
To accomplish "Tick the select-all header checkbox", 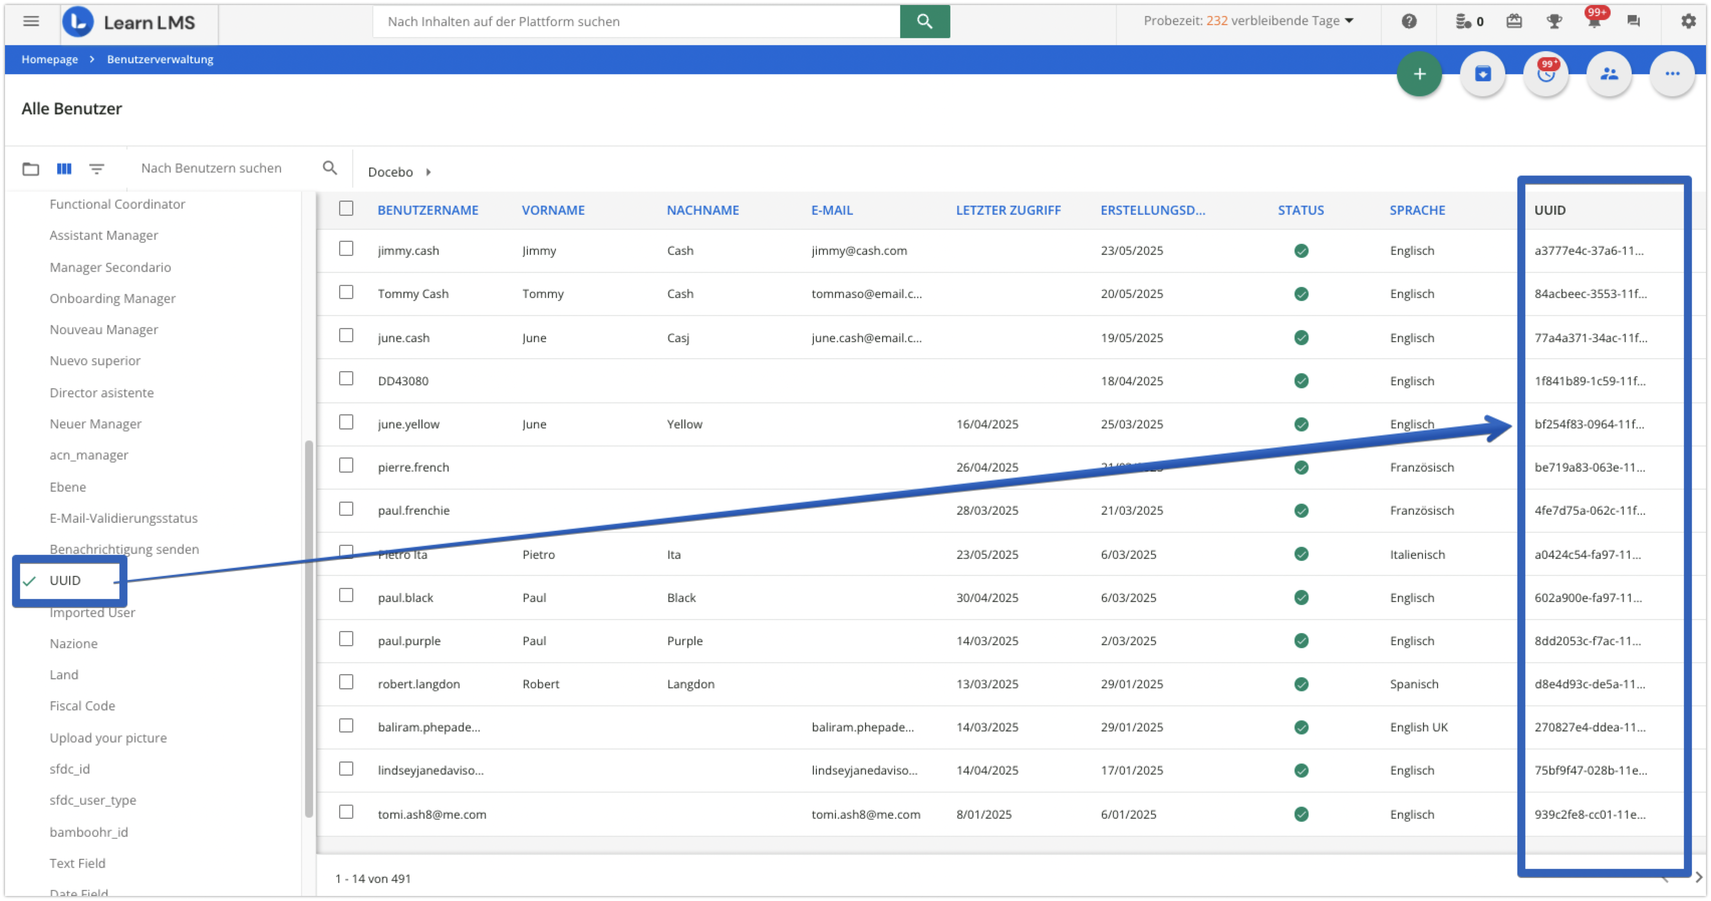I will pyautogui.click(x=346, y=209).
